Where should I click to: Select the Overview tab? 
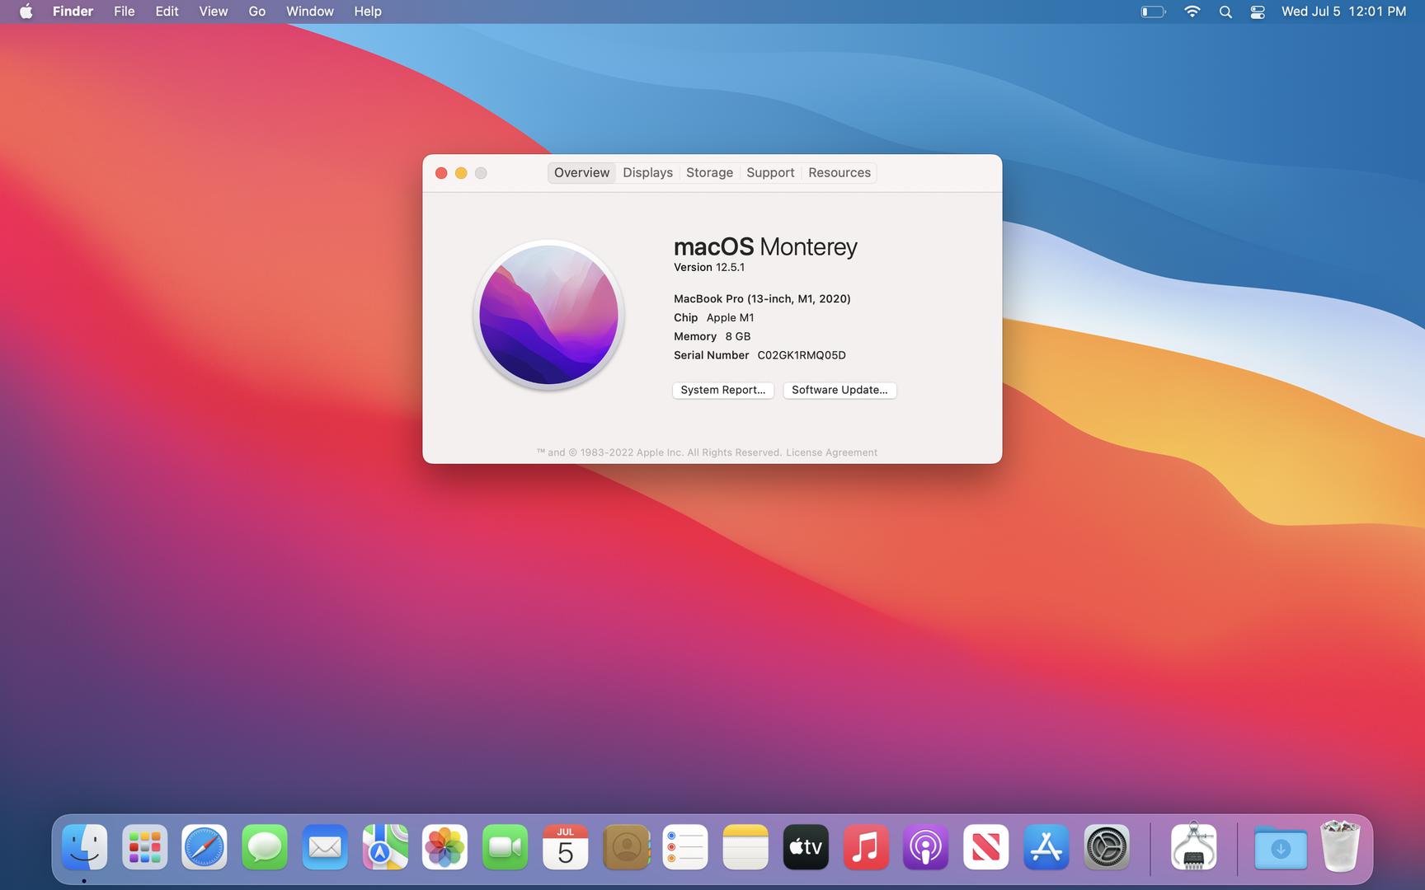[x=581, y=172]
